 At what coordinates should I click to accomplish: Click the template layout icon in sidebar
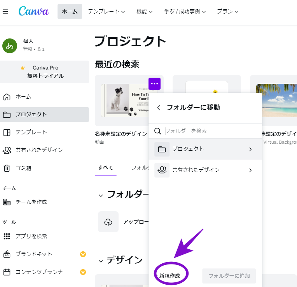(7, 132)
